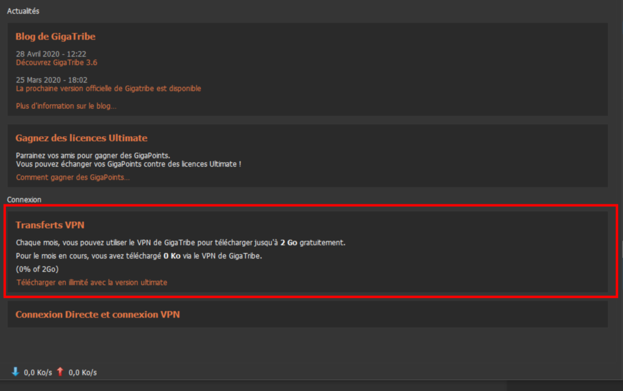The width and height of the screenshot is (623, 391).
Task: Click the blue download speed arrow icon
Action: point(15,372)
